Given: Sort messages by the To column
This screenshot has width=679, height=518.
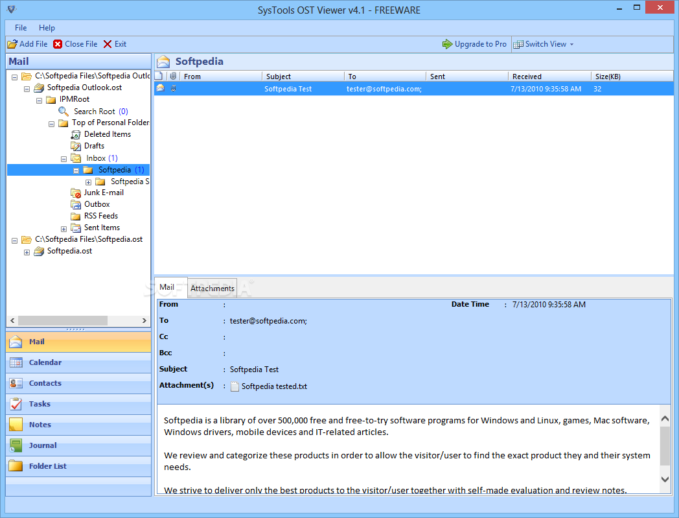Looking at the screenshot, I should pos(385,77).
